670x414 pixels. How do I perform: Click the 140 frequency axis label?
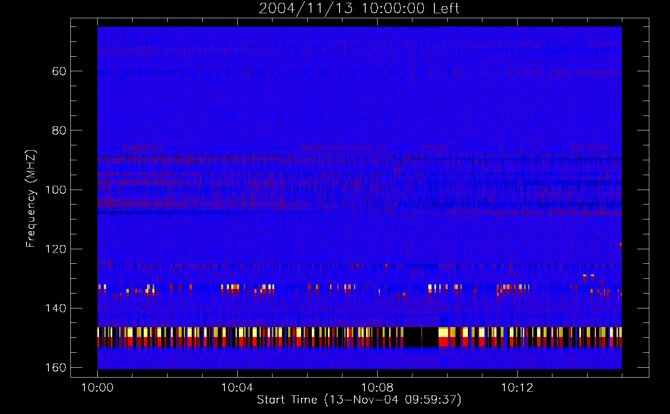[55, 308]
